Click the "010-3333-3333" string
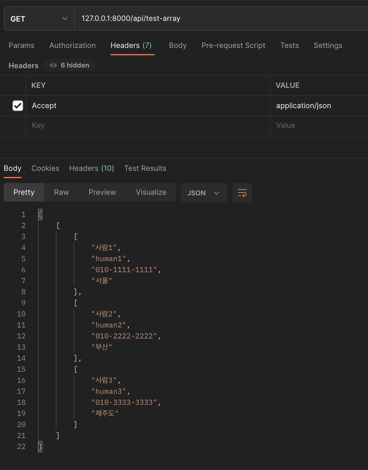The image size is (368, 470). click(x=124, y=402)
